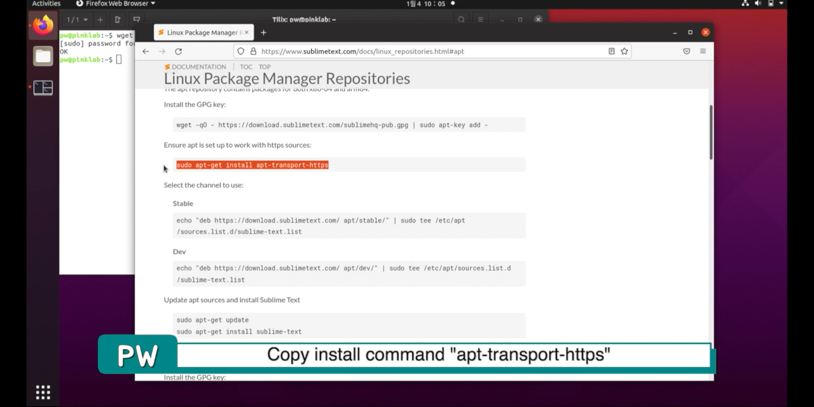The image size is (814, 407).
Task: Click Tilix add terminal down button
Action: (x=136, y=20)
